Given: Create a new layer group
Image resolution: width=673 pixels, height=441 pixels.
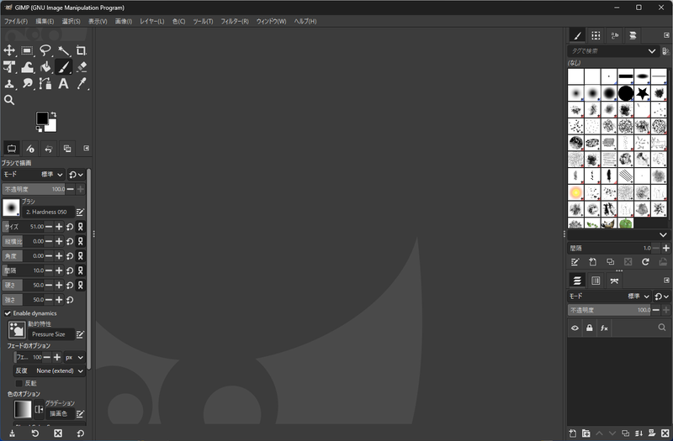Looking at the screenshot, I should 586,433.
